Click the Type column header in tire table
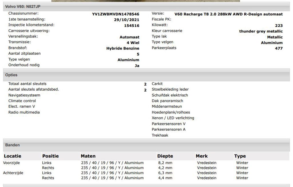Screen dimensions: 293x187 (x=240, y=156)
